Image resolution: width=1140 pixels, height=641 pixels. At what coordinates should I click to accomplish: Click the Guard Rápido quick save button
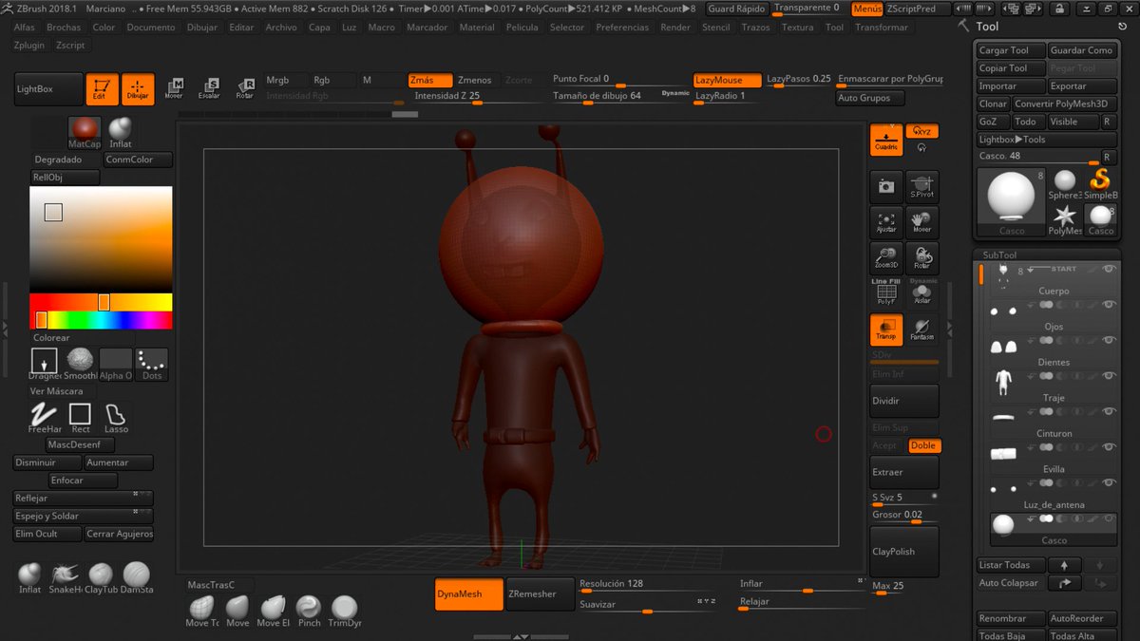(737, 9)
